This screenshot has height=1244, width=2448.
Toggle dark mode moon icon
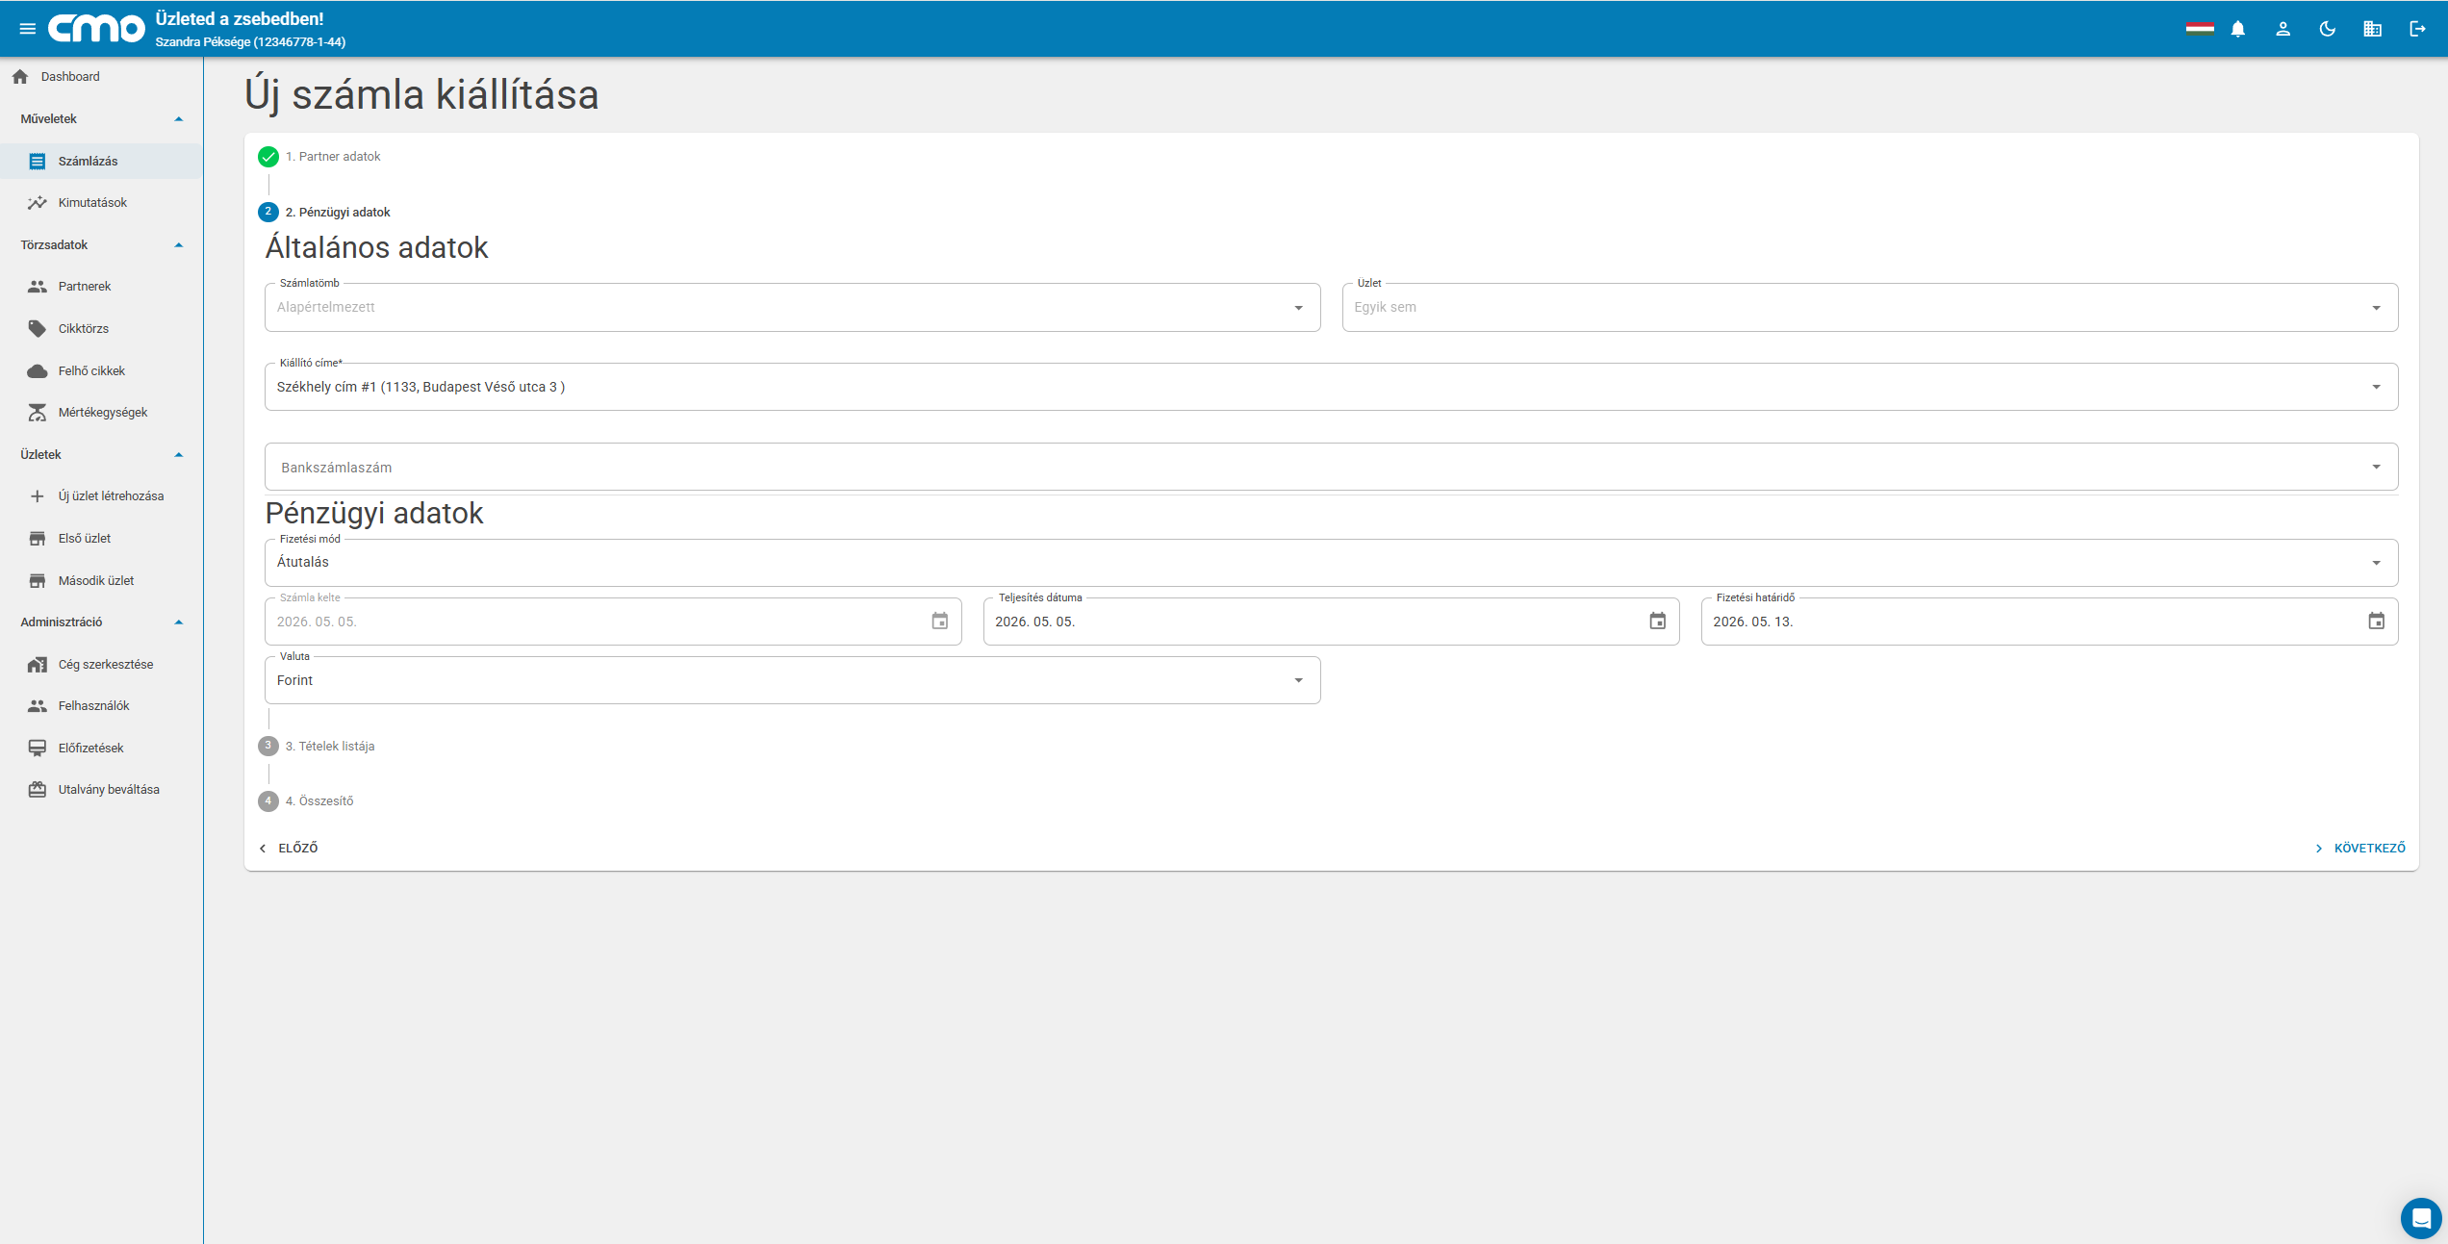coord(2328,29)
